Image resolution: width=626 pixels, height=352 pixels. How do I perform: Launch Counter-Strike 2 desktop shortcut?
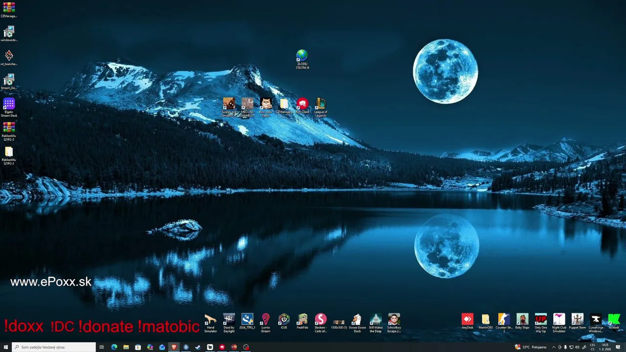pos(504,323)
